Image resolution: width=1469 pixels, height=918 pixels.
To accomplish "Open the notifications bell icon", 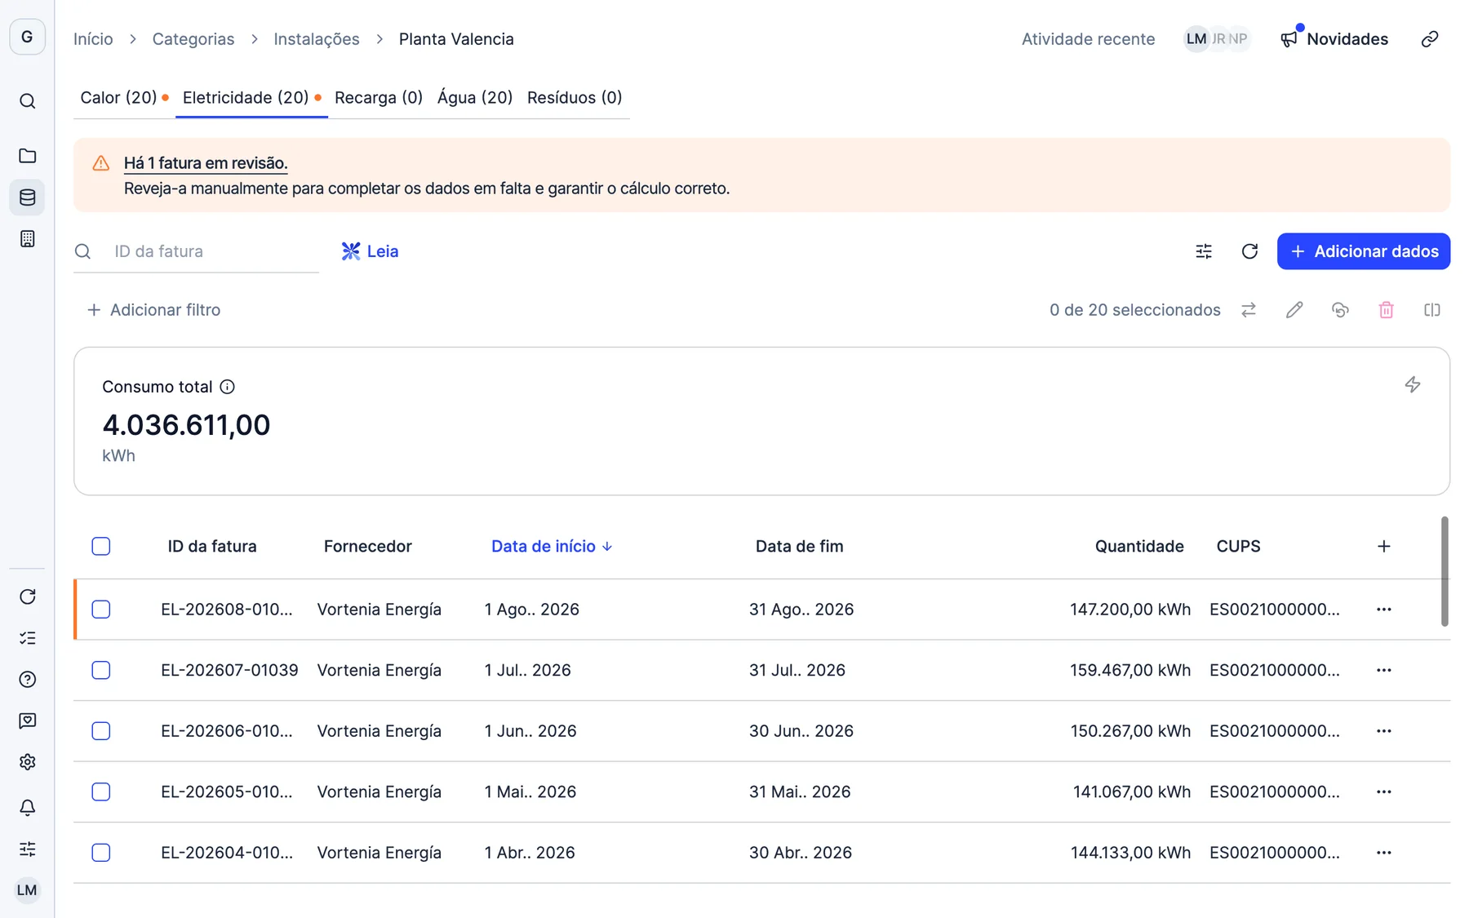I will click(27, 808).
